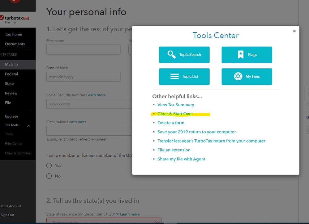Screen dimensions: 309x224
Task: Click the My Fees circular icon
Action: tap(238, 76)
